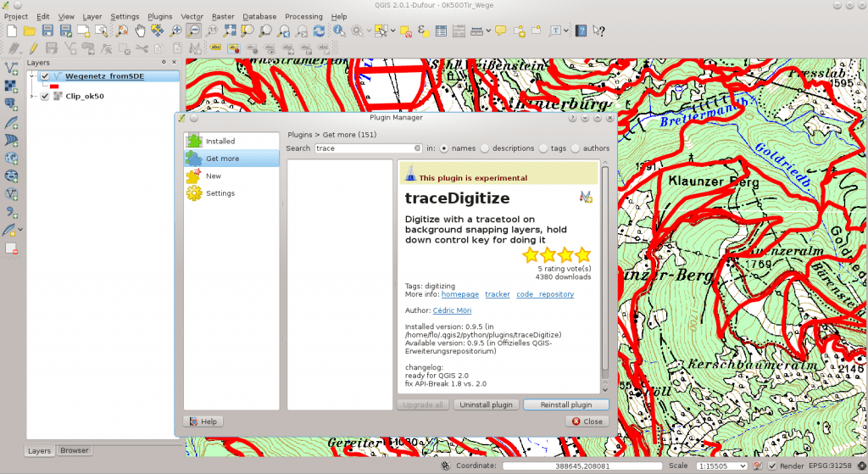Toggle visibility of Clip_ok50 layer

pos(45,97)
